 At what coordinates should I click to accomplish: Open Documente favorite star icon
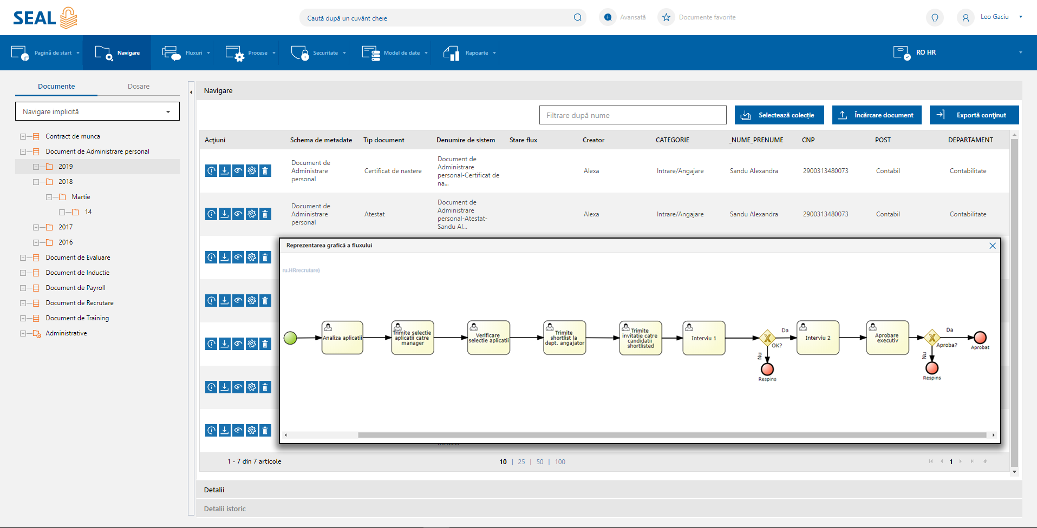tap(666, 17)
